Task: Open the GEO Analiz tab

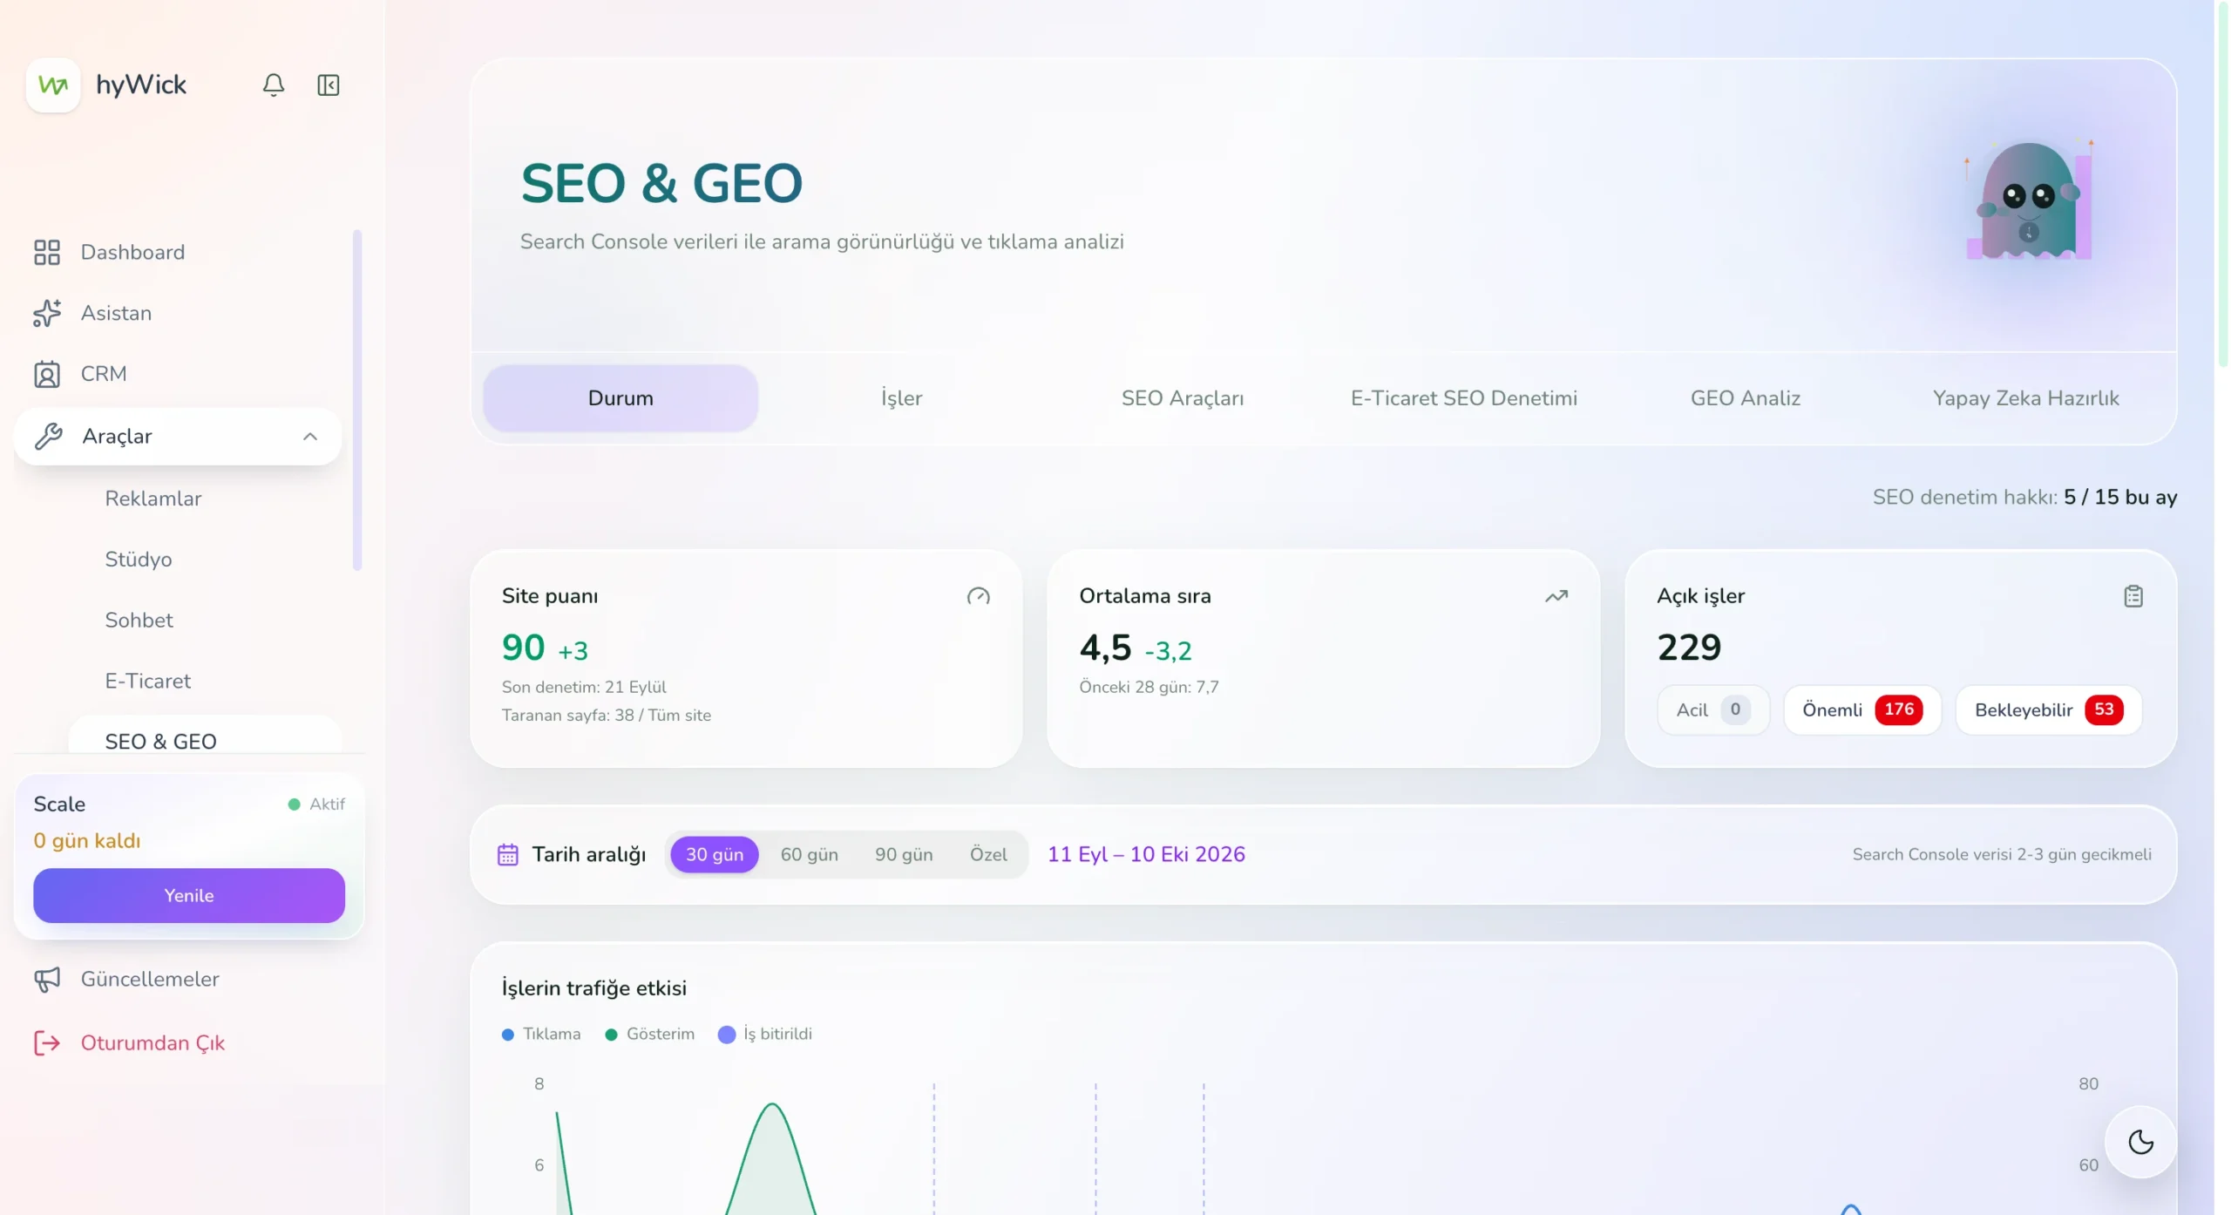Action: [x=1746, y=398]
